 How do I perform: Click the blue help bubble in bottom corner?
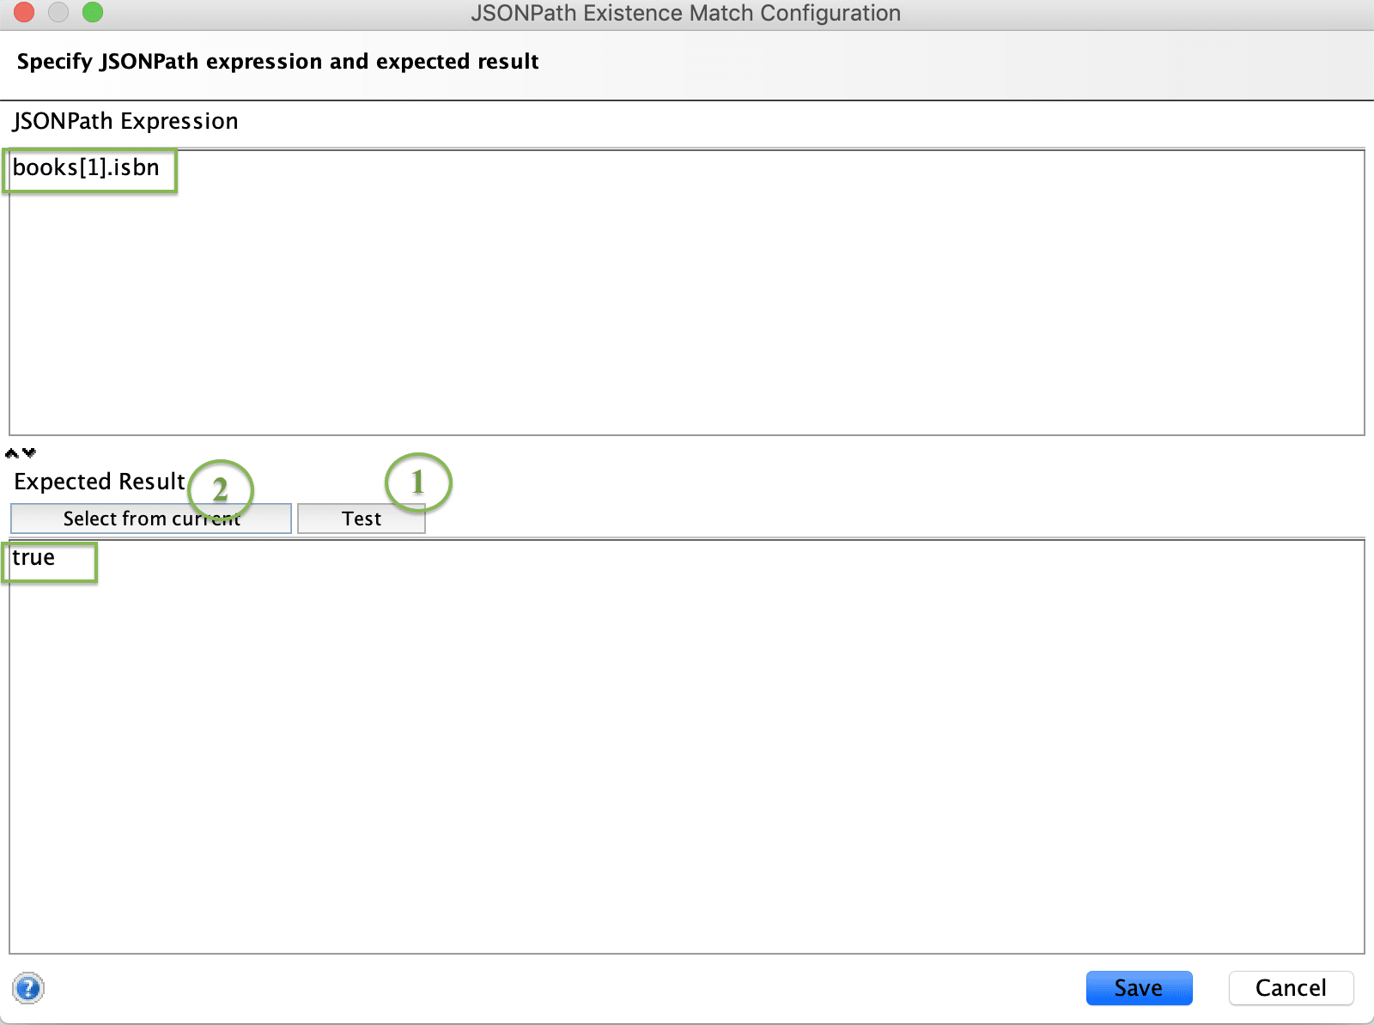pos(27,989)
